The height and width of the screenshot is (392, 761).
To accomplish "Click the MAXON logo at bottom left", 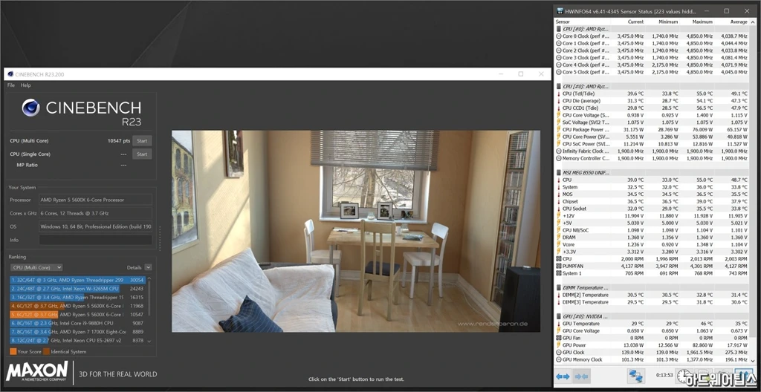I will 37,372.
